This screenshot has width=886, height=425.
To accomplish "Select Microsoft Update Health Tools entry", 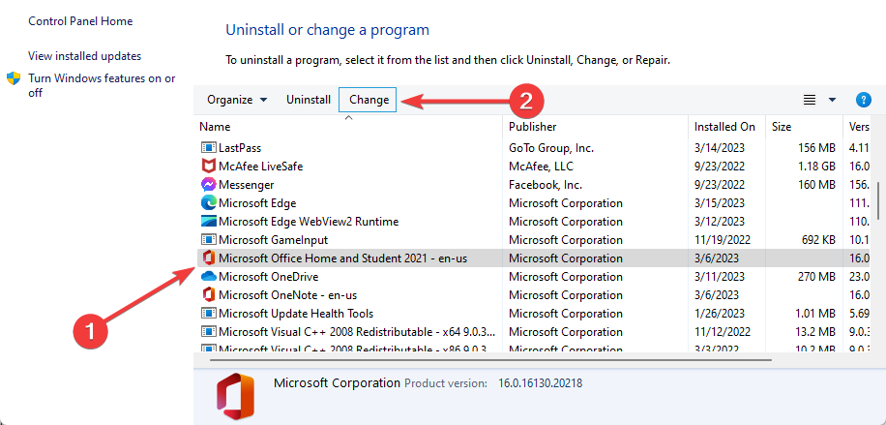I will pos(296,314).
